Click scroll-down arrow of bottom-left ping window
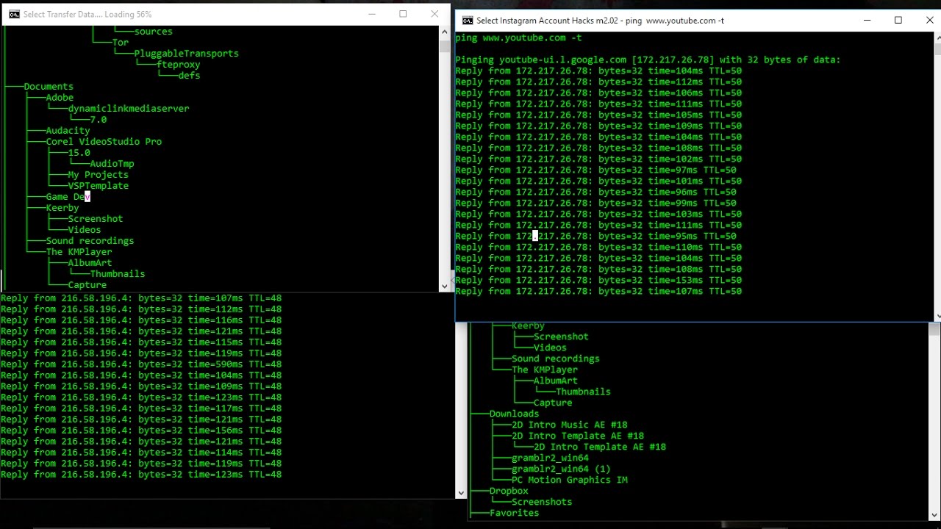Image resolution: width=941 pixels, height=529 pixels. tap(461, 493)
